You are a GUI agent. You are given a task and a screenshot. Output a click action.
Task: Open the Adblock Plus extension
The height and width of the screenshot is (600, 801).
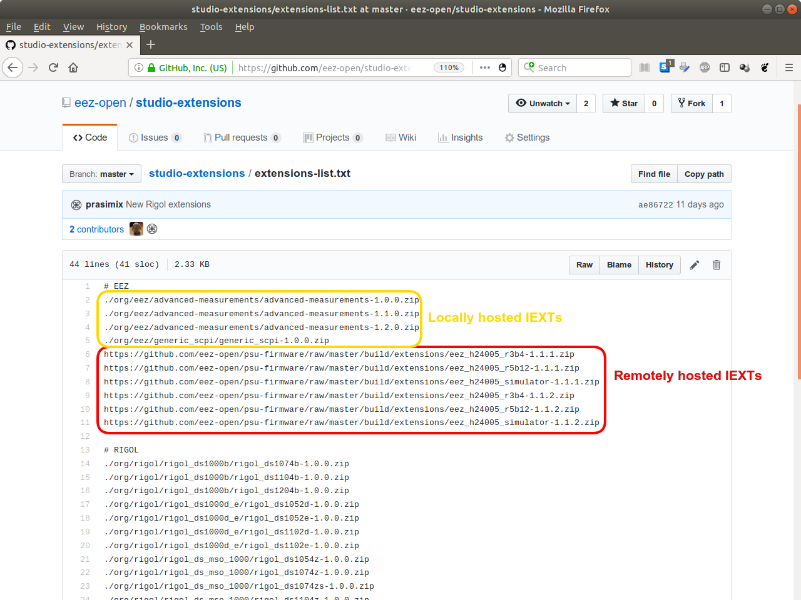[705, 67]
